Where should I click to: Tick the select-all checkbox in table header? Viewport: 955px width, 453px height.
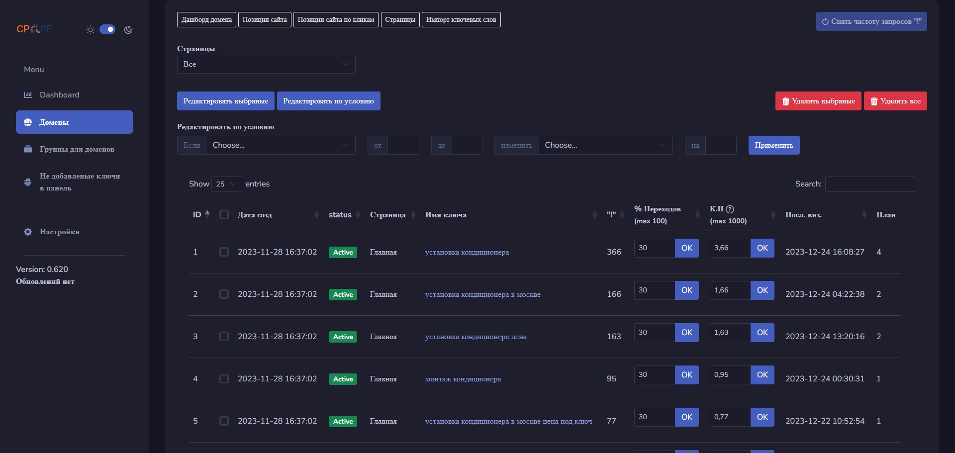(224, 215)
